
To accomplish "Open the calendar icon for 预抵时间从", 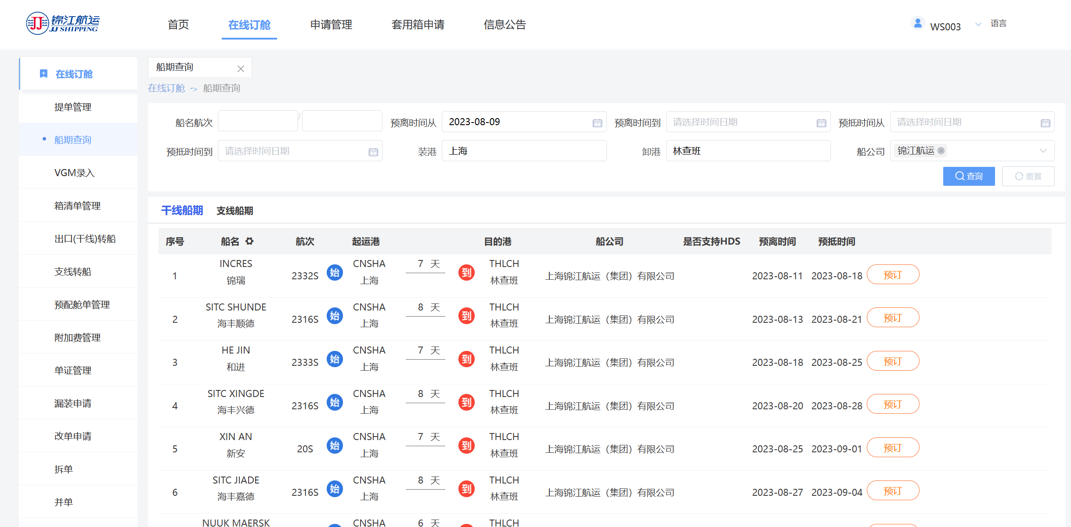I will pyautogui.click(x=1046, y=123).
